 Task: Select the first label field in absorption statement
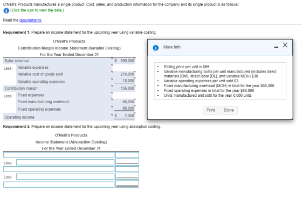click(59, 155)
